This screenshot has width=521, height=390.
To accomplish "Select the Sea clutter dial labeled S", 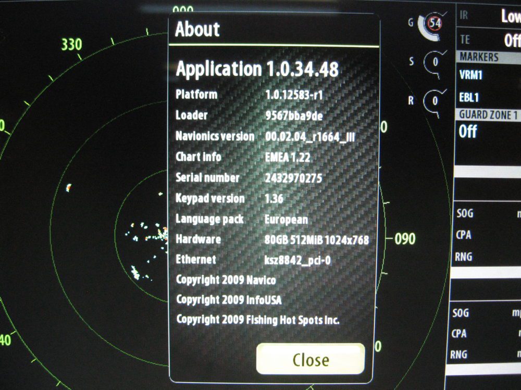I will pyautogui.click(x=435, y=63).
